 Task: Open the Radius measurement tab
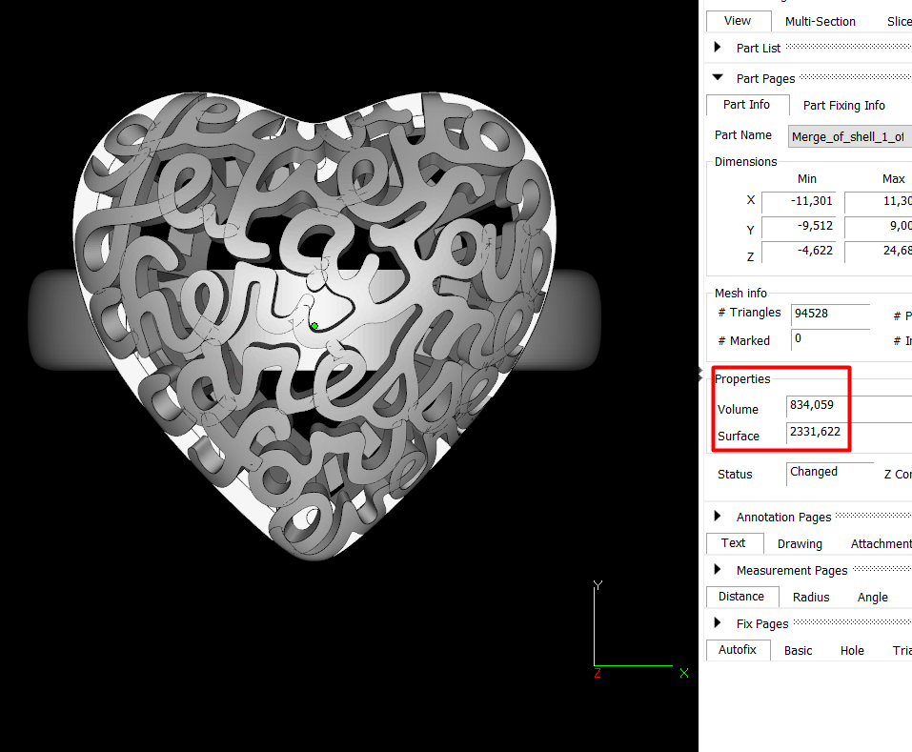811,598
